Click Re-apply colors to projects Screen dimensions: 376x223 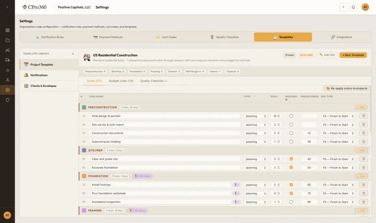pyautogui.click(x=347, y=88)
